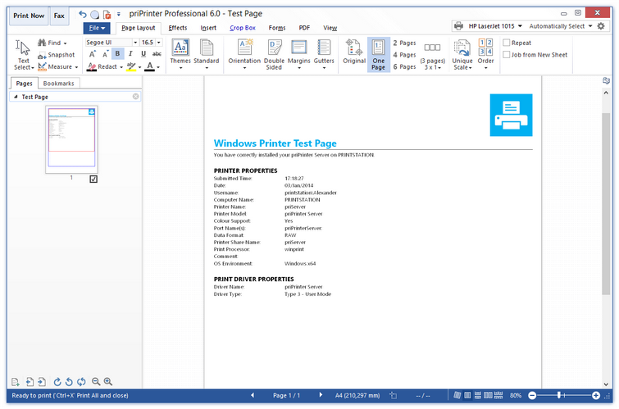The width and height of the screenshot is (619, 409).
Task: Open the PDF ribbon tab
Action: click(x=304, y=28)
